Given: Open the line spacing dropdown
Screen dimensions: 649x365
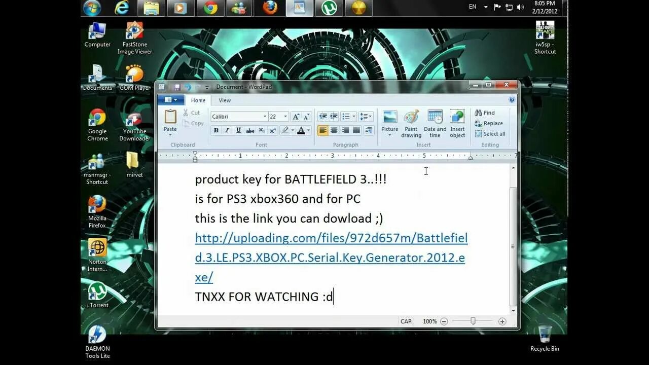Looking at the screenshot, I should pos(366,117).
